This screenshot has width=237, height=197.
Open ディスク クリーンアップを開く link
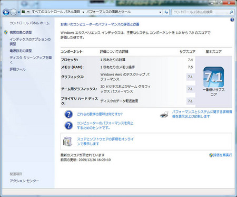pos(31,60)
